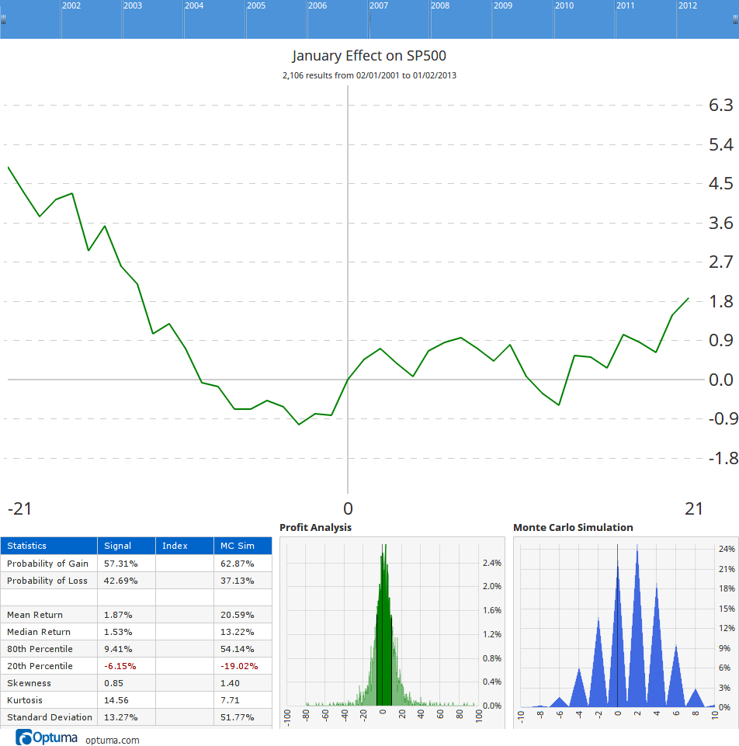739x746 pixels.
Task: Click the left handle of date range bar
Action: click(3, 19)
